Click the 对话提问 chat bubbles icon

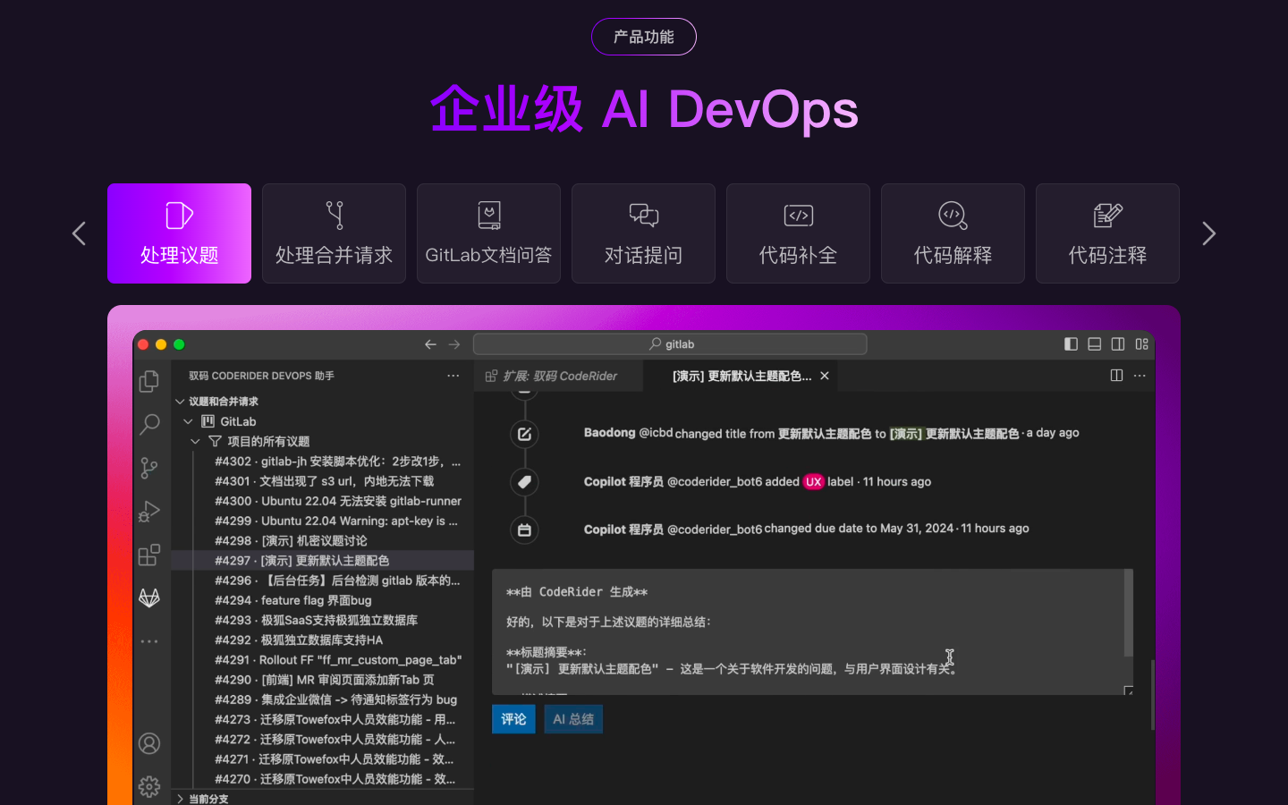tap(644, 216)
